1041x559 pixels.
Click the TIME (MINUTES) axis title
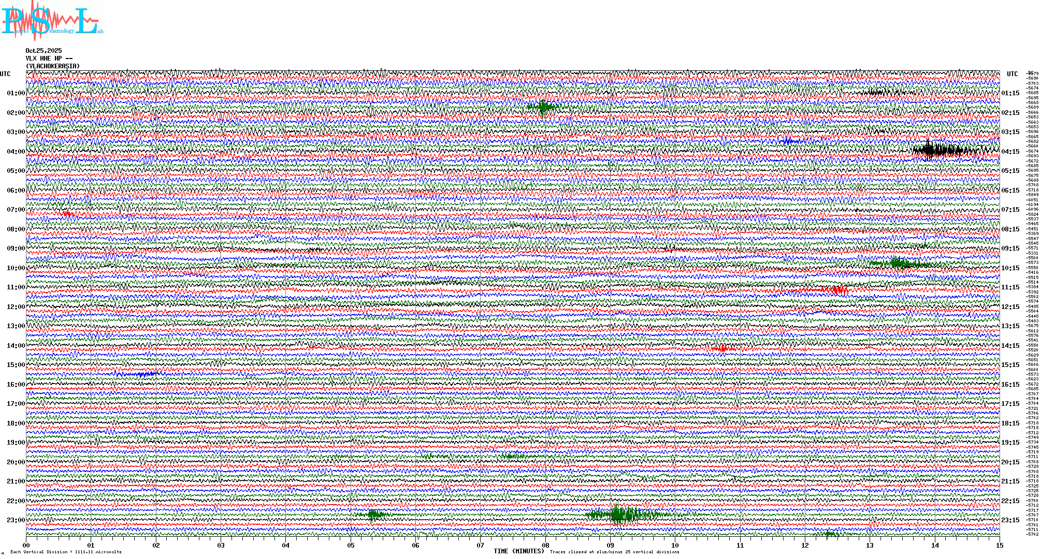click(519, 551)
